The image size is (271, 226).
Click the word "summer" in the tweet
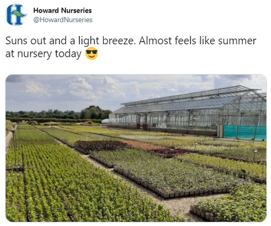point(237,41)
